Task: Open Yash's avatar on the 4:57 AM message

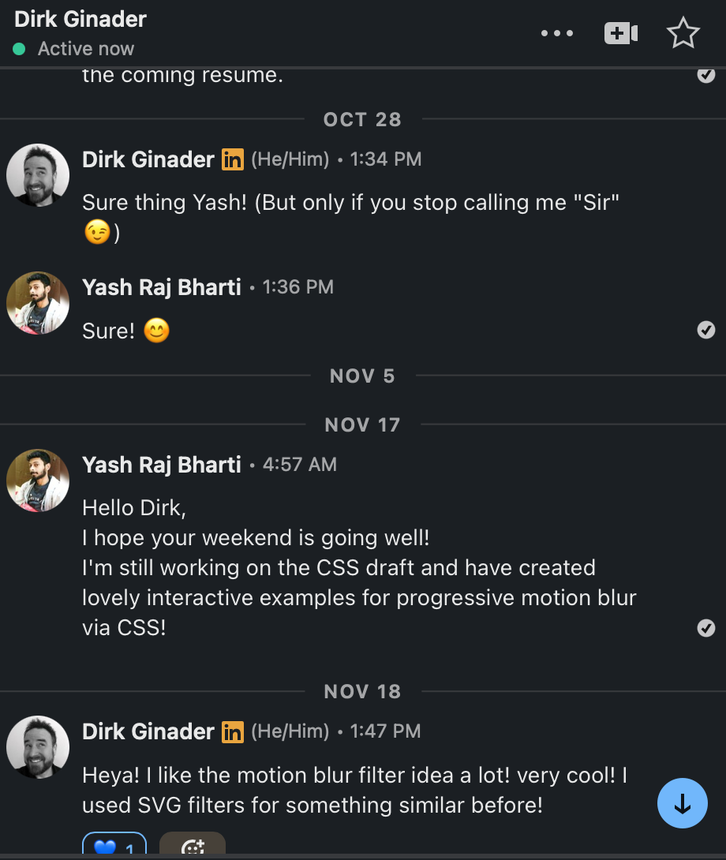Action: [38, 480]
